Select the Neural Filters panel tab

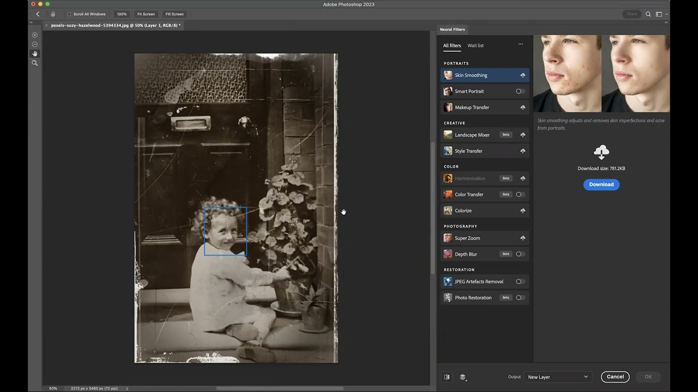click(x=452, y=29)
